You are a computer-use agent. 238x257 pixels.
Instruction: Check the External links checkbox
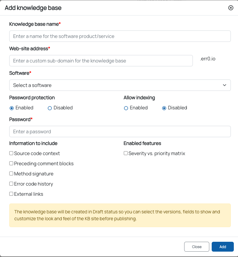(11, 194)
